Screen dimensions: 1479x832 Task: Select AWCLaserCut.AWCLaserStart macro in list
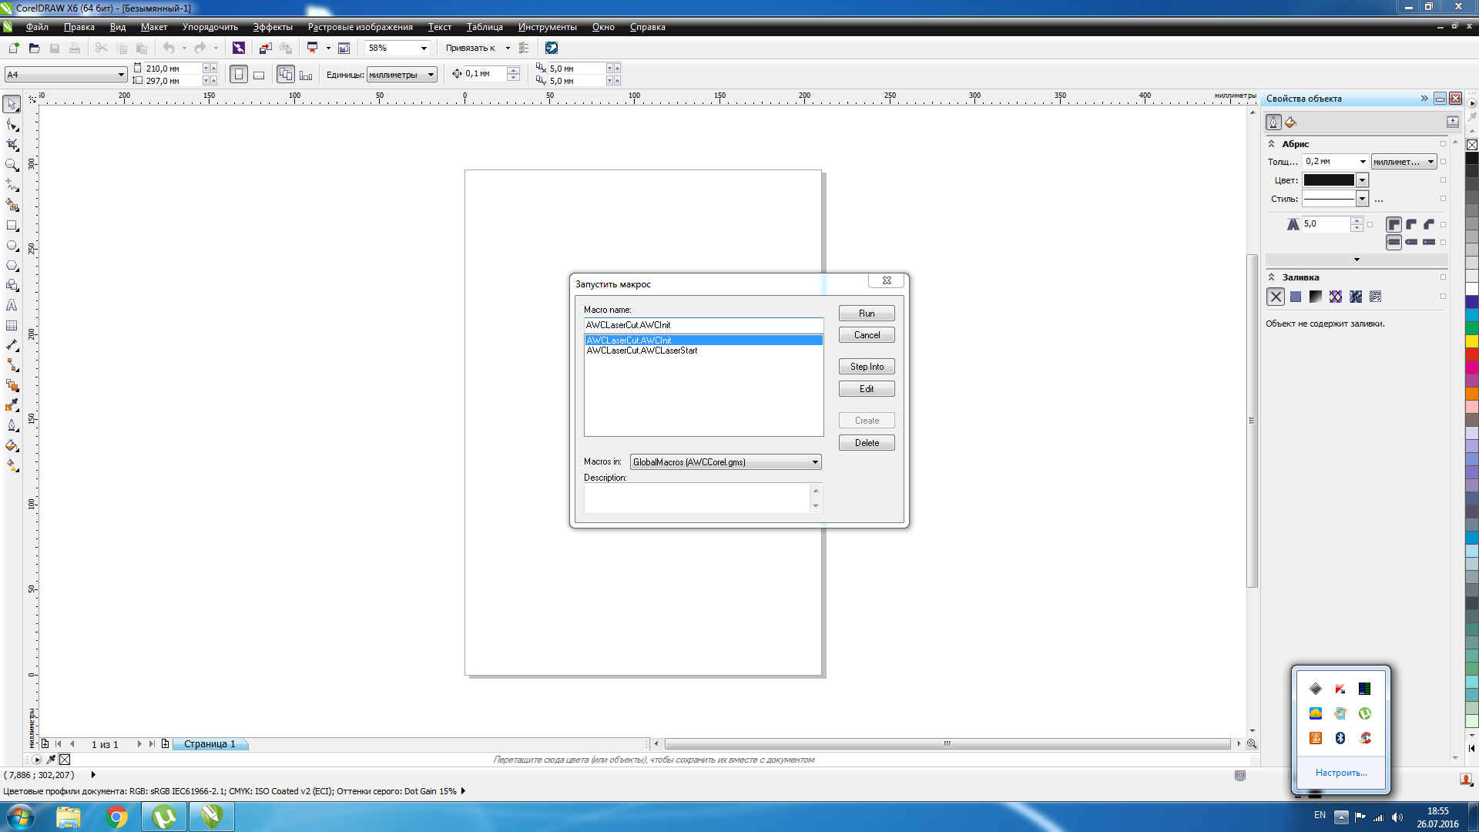tap(642, 351)
